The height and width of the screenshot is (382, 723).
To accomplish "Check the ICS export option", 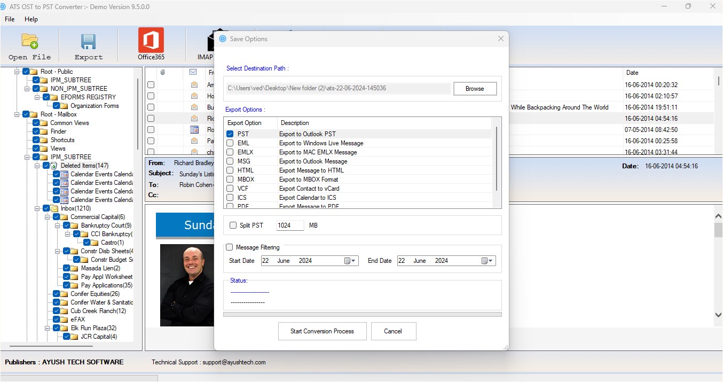I will pyautogui.click(x=230, y=198).
